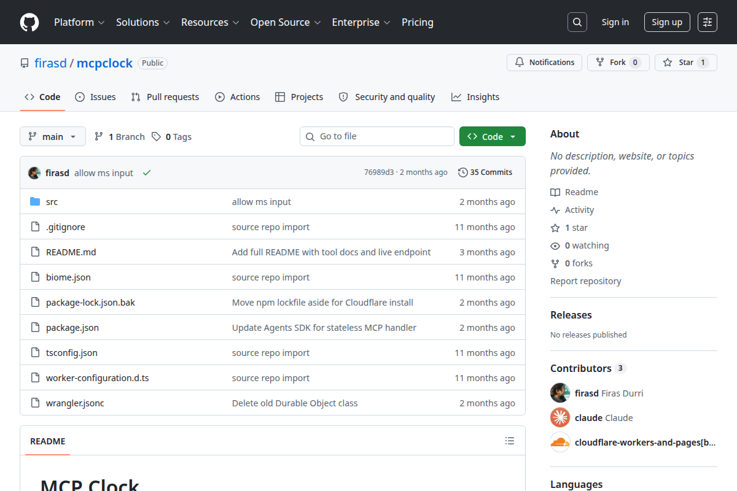737x491 pixels.
Task: Click the Notifications bell button
Action: tap(544, 63)
